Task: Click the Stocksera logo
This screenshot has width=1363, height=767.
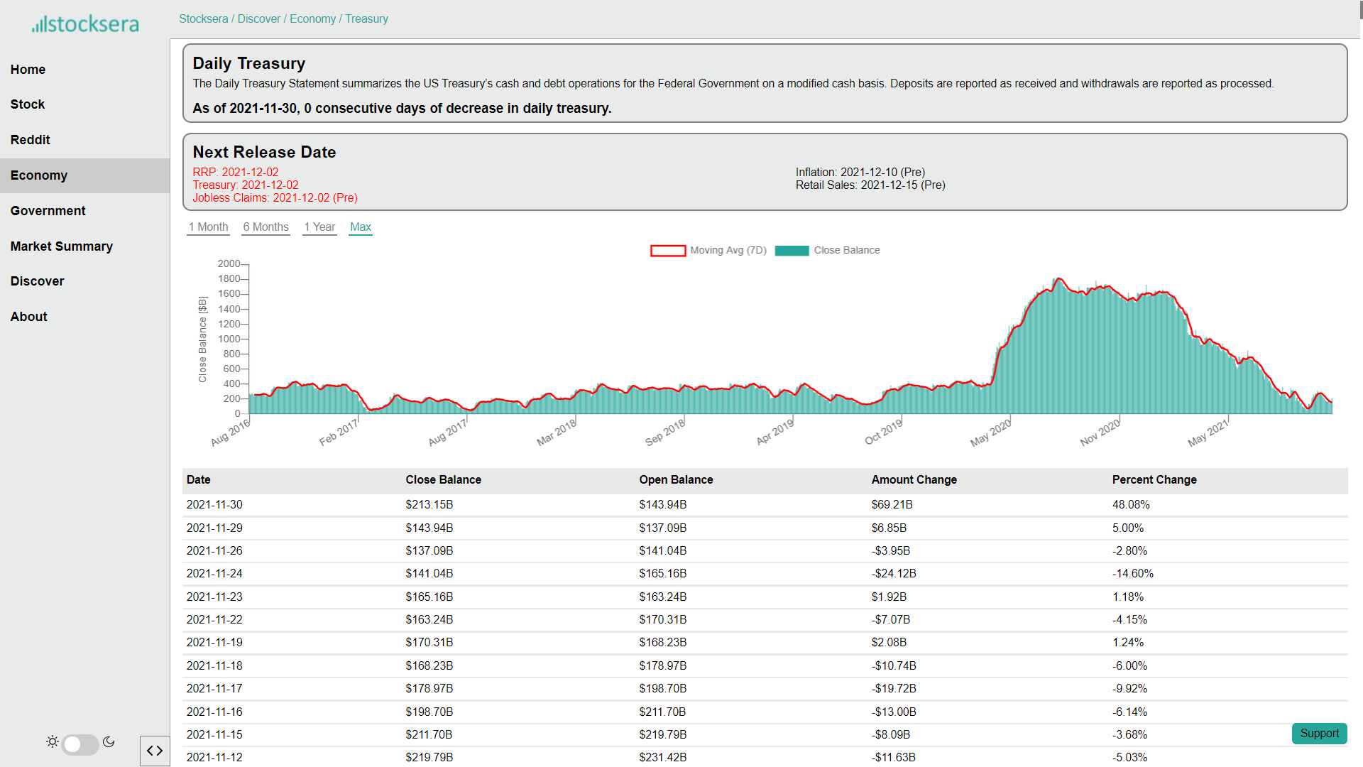Action: 85,23
